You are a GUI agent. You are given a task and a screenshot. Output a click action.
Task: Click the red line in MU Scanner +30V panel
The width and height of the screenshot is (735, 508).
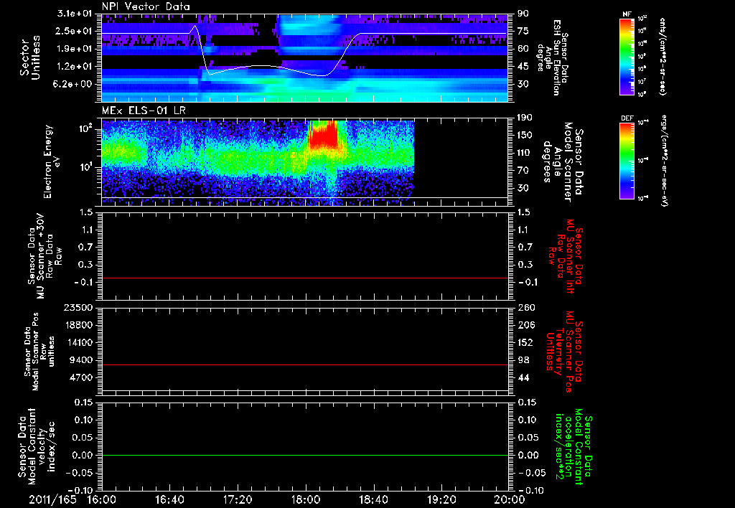(x=304, y=278)
